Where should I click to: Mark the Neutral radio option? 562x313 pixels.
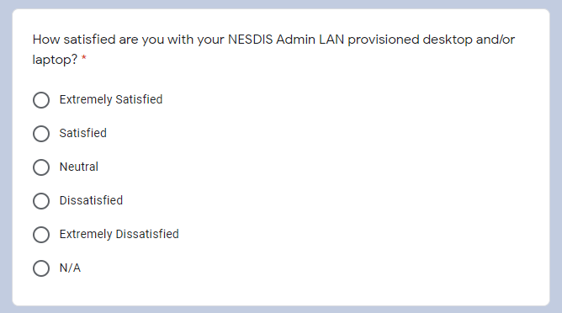click(x=41, y=167)
